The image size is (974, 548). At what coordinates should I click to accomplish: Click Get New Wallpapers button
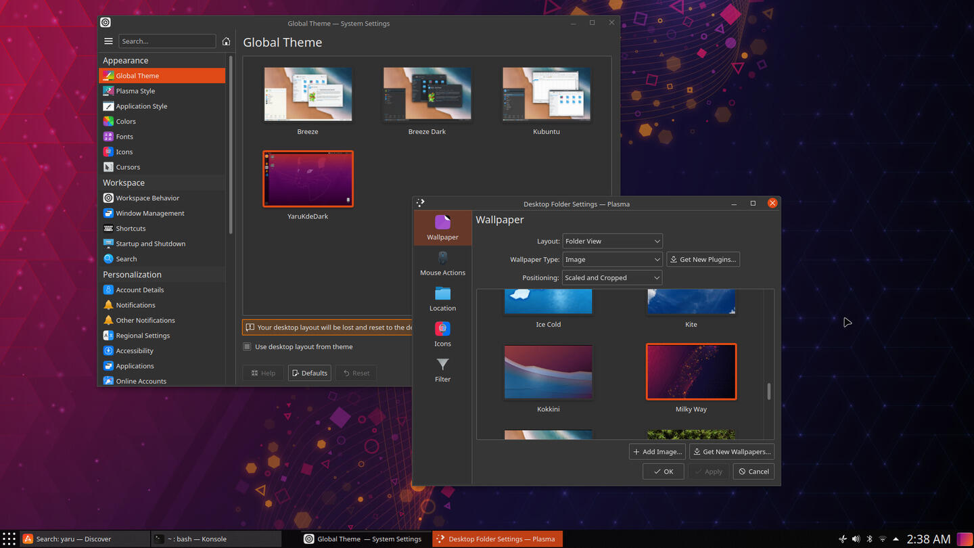[x=731, y=451]
